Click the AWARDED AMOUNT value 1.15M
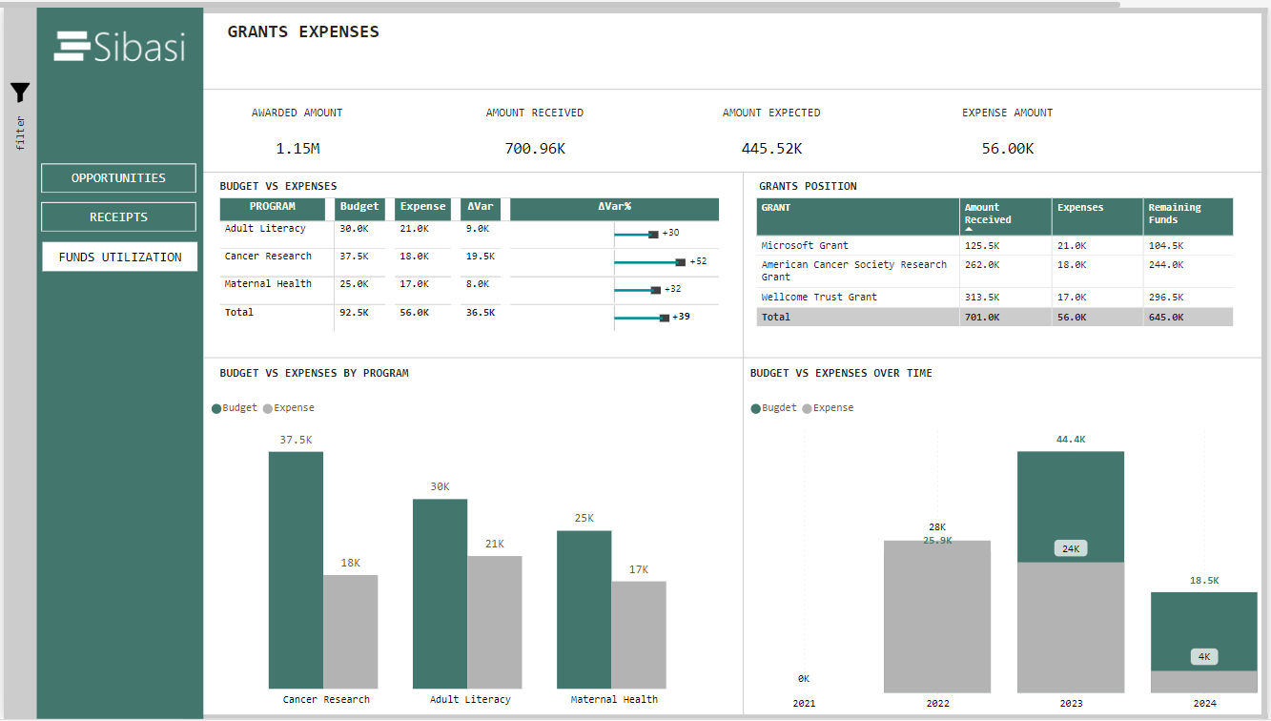This screenshot has height=721, width=1271. pyautogui.click(x=297, y=149)
